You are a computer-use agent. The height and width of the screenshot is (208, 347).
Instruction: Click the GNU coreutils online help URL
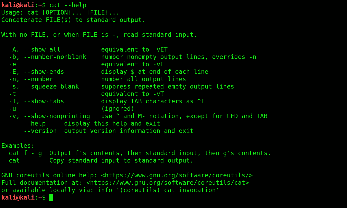pos(177,175)
